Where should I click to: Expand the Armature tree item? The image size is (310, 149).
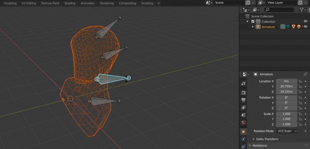click(253, 27)
